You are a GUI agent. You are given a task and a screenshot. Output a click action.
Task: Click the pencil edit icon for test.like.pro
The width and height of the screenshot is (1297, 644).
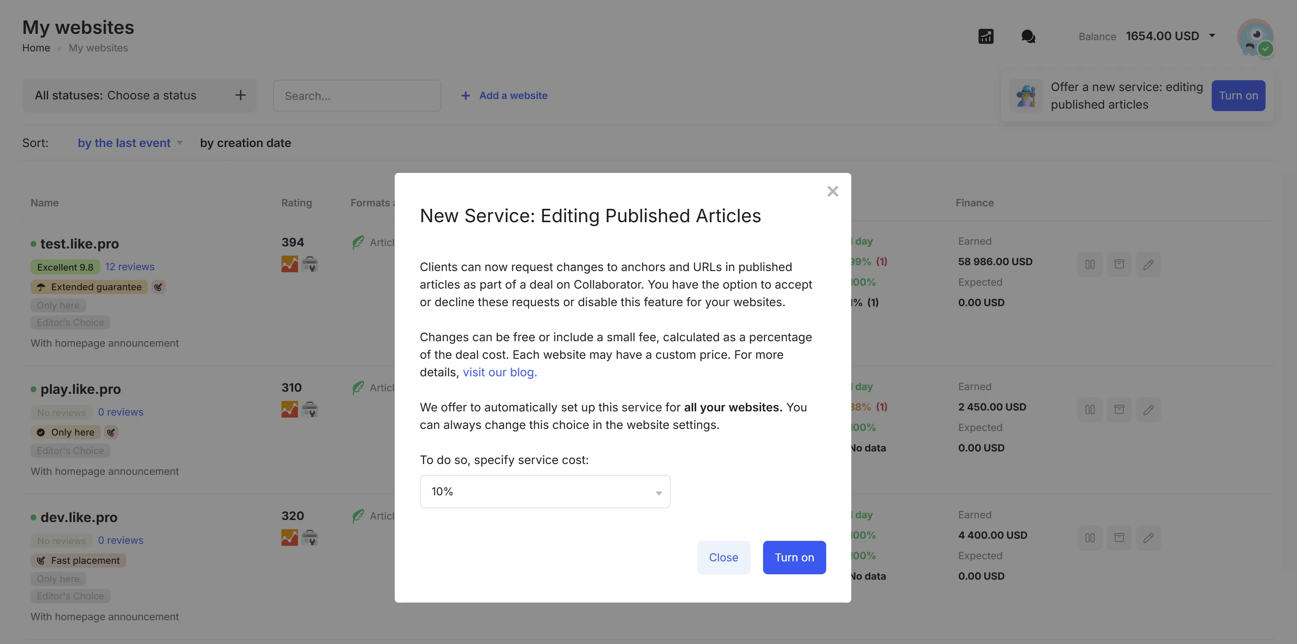coord(1148,264)
